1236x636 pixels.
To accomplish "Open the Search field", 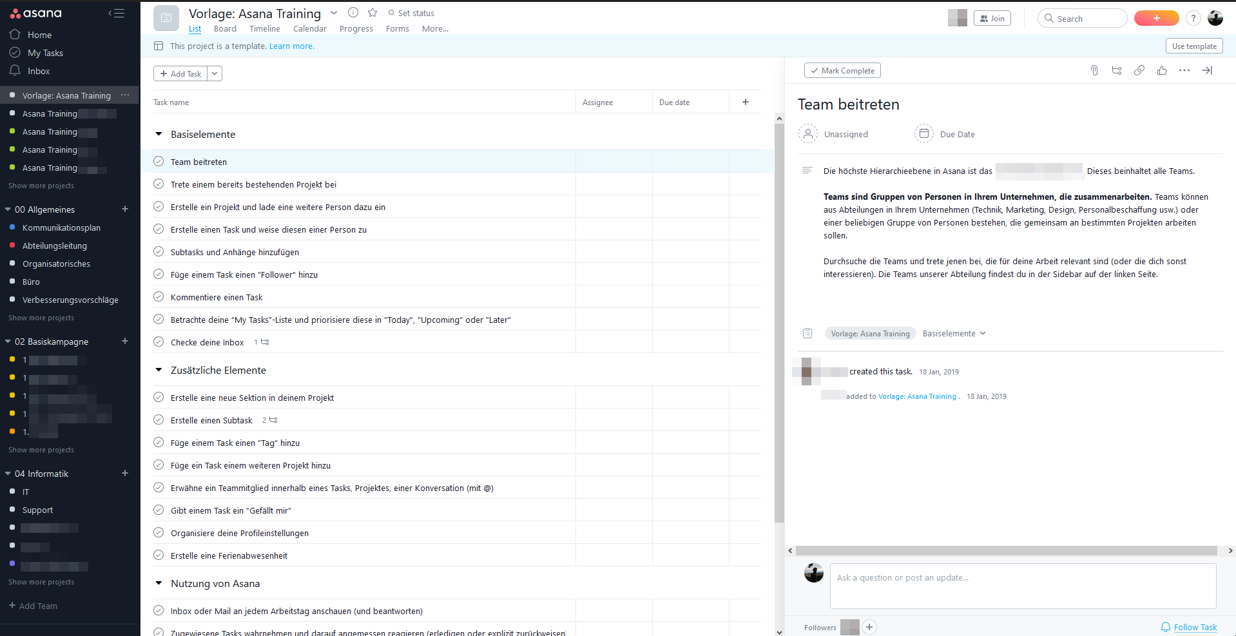I will 1083,18.
